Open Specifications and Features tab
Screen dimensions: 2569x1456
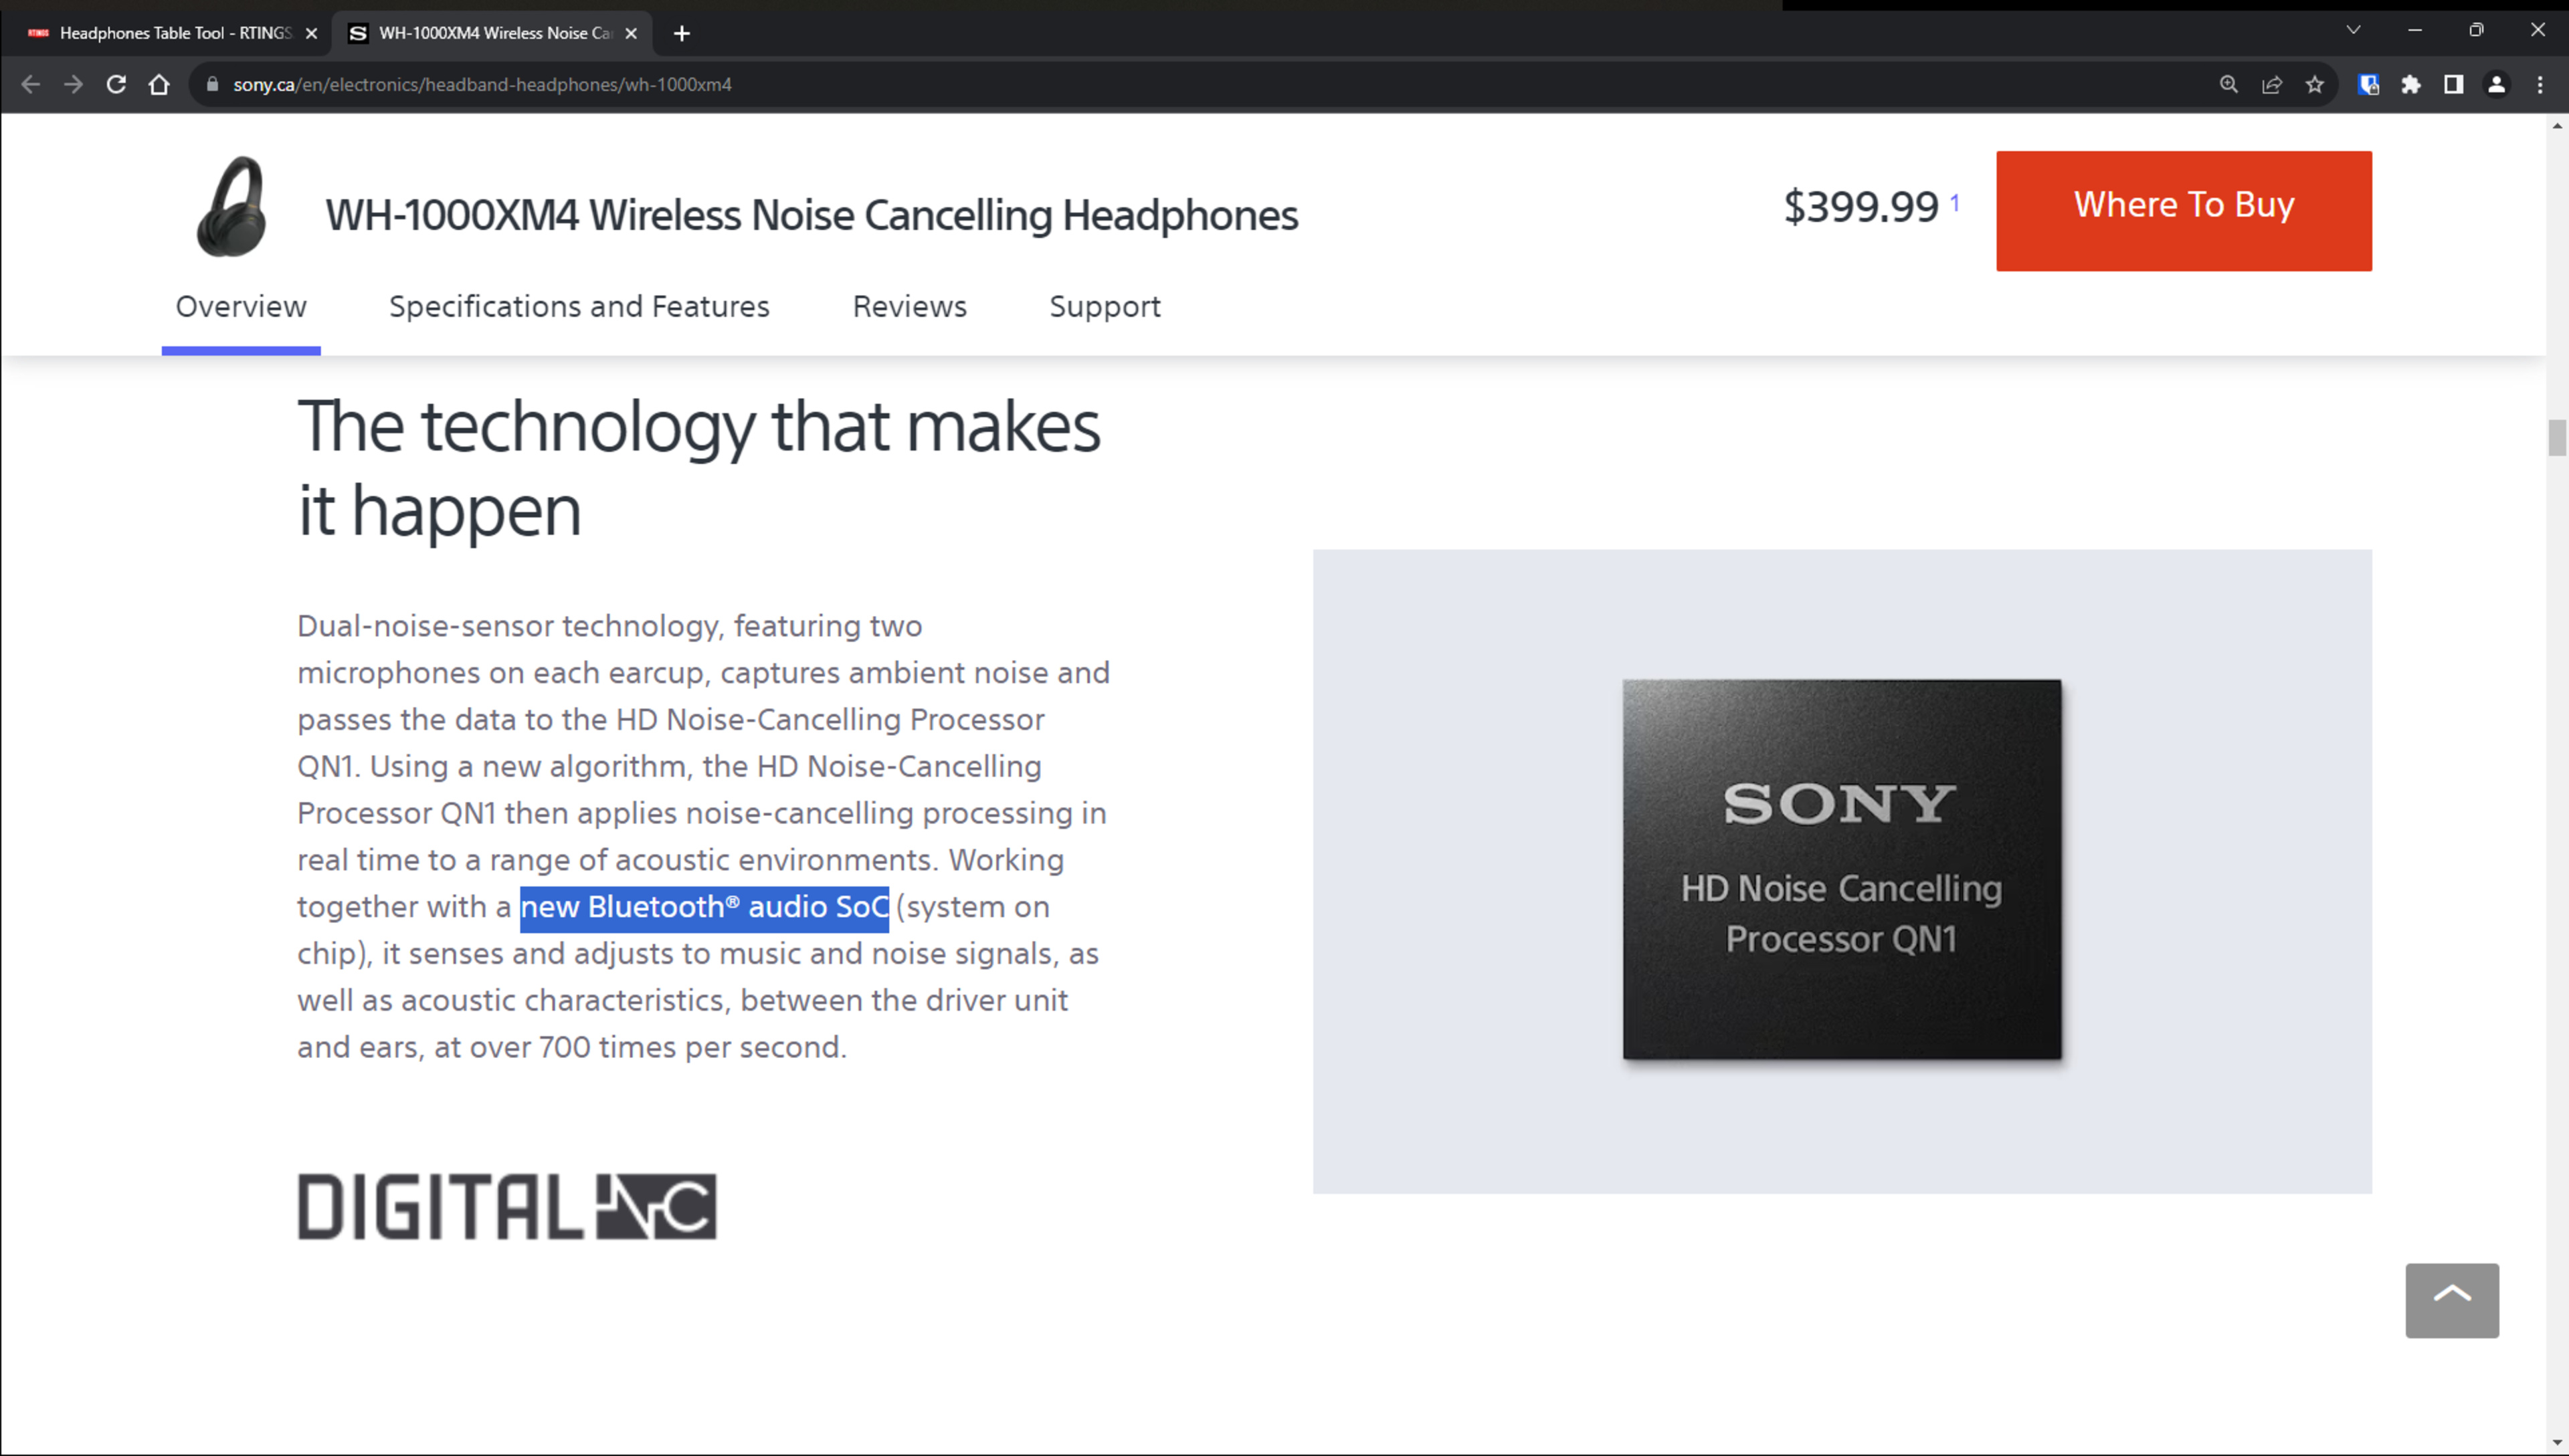click(x=579, y=306)
